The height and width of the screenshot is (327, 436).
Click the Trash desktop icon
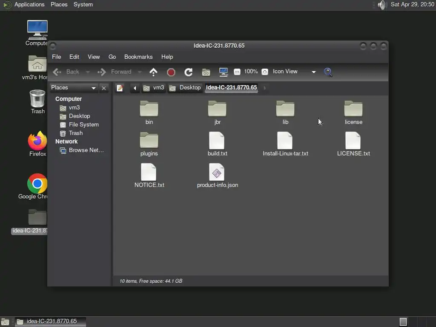(x=37, y=102)
